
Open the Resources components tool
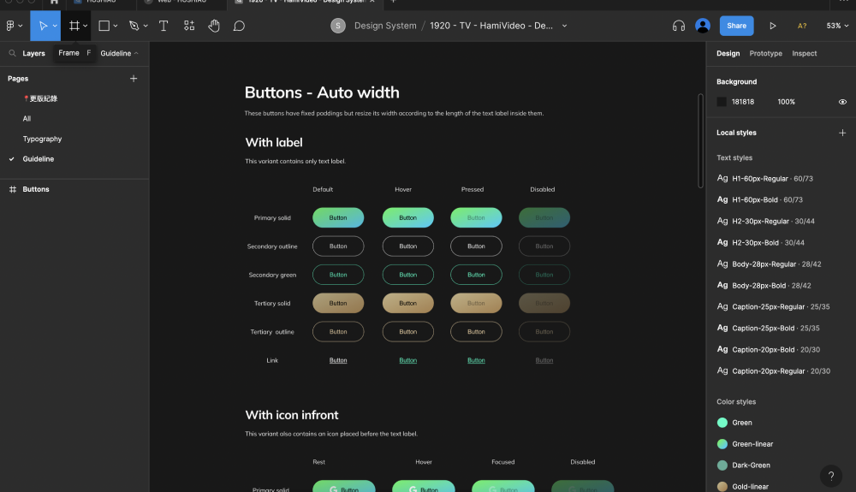click(x=189, y=26)
